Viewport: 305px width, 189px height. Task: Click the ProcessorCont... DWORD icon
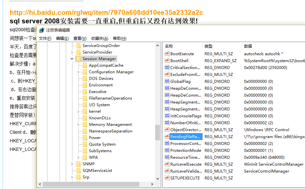(167, 143)
